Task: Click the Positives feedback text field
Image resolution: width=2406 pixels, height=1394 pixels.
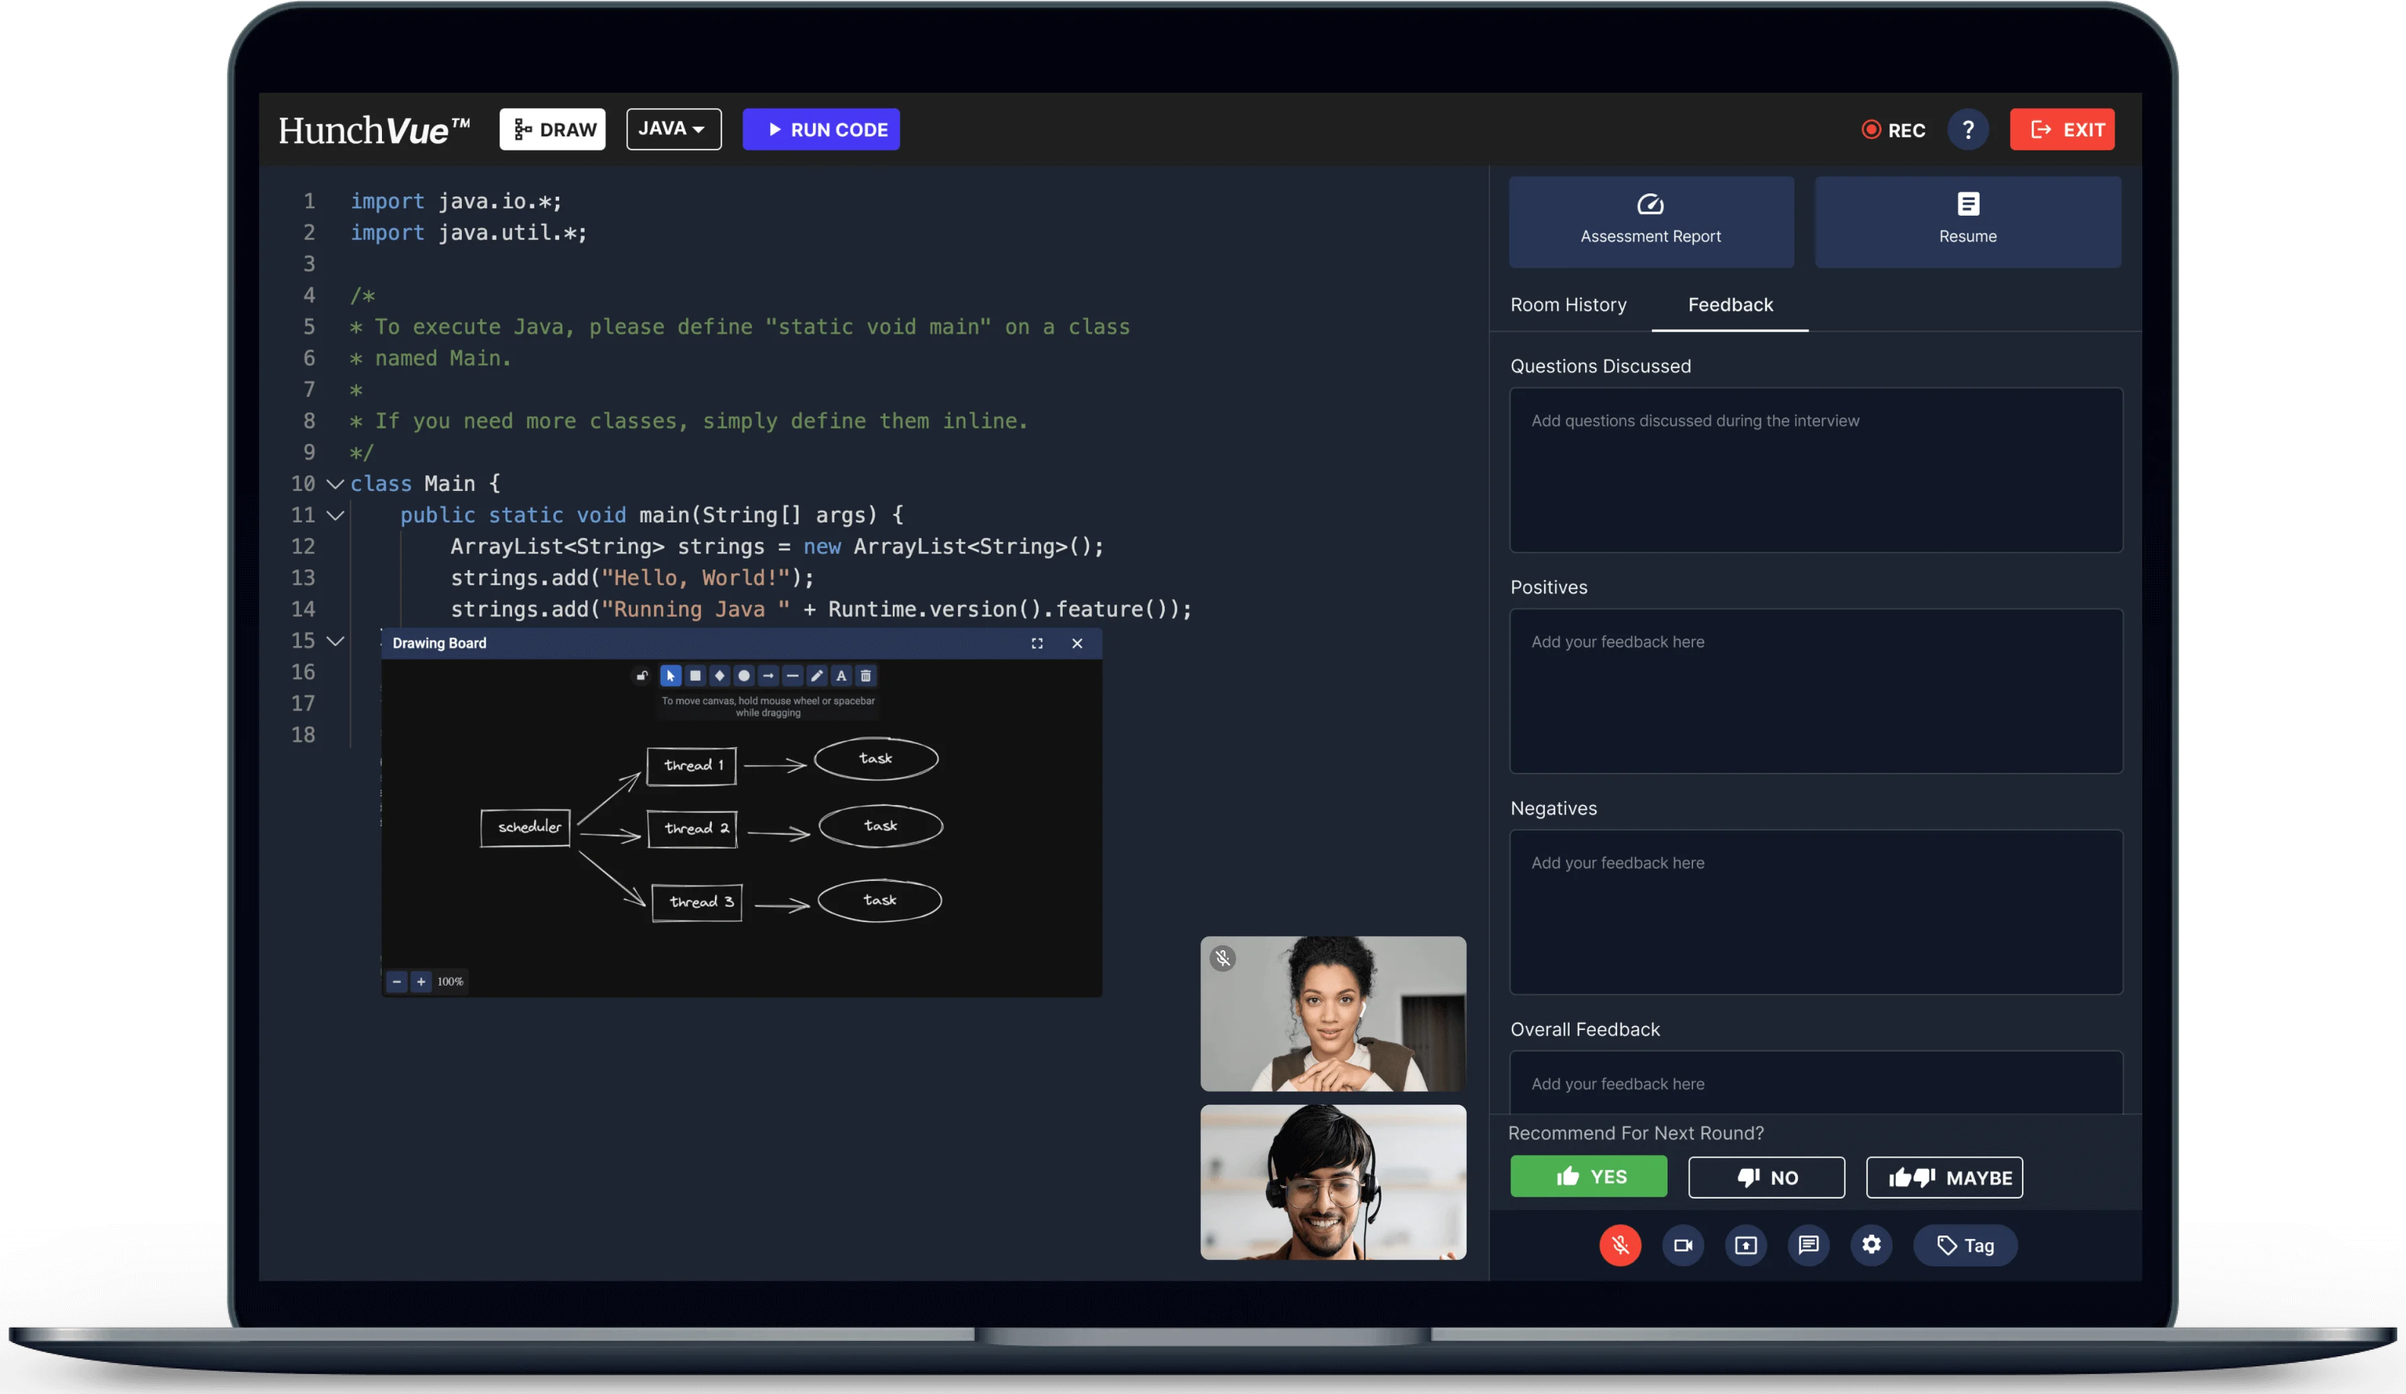Action: coord(1815,690)
